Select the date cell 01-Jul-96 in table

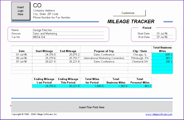point(22,54)
